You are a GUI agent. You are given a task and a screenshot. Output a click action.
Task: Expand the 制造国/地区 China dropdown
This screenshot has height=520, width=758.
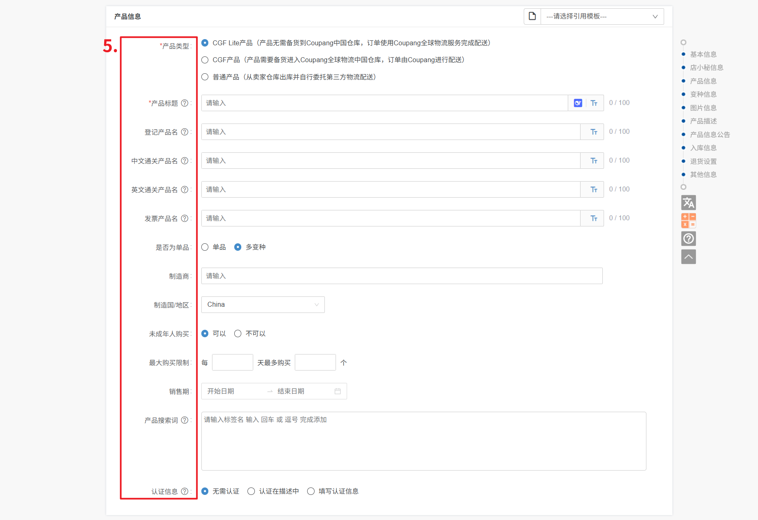263,305
